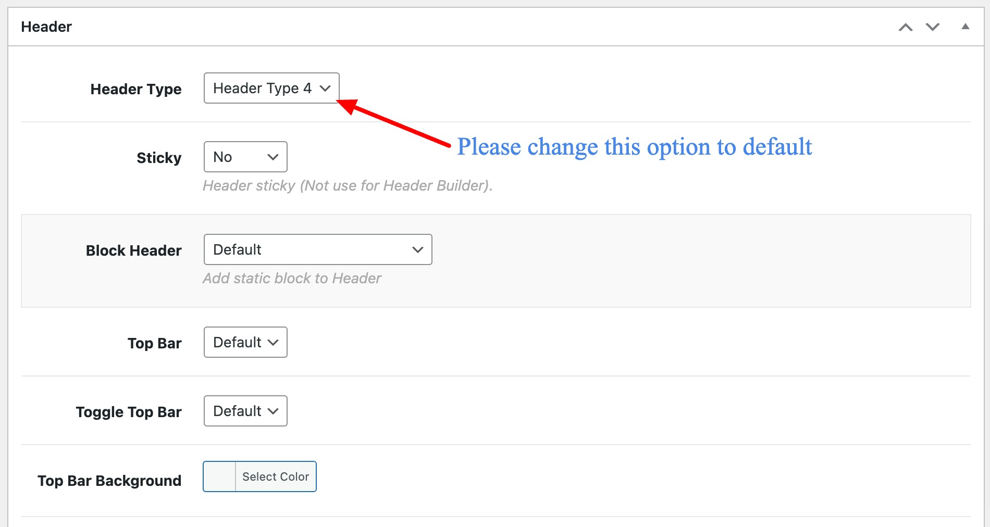
Task: Click the Header Type label
Action: click(136, 90)
